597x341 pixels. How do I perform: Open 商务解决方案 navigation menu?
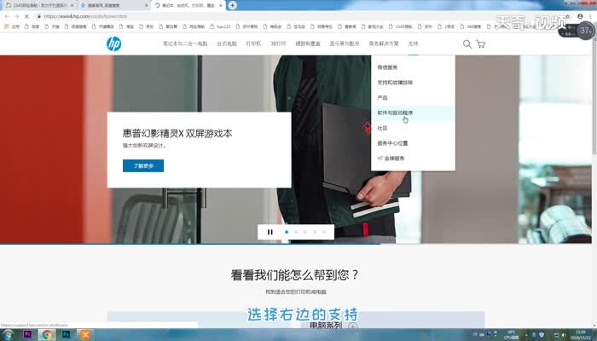(x=384, y=43)
